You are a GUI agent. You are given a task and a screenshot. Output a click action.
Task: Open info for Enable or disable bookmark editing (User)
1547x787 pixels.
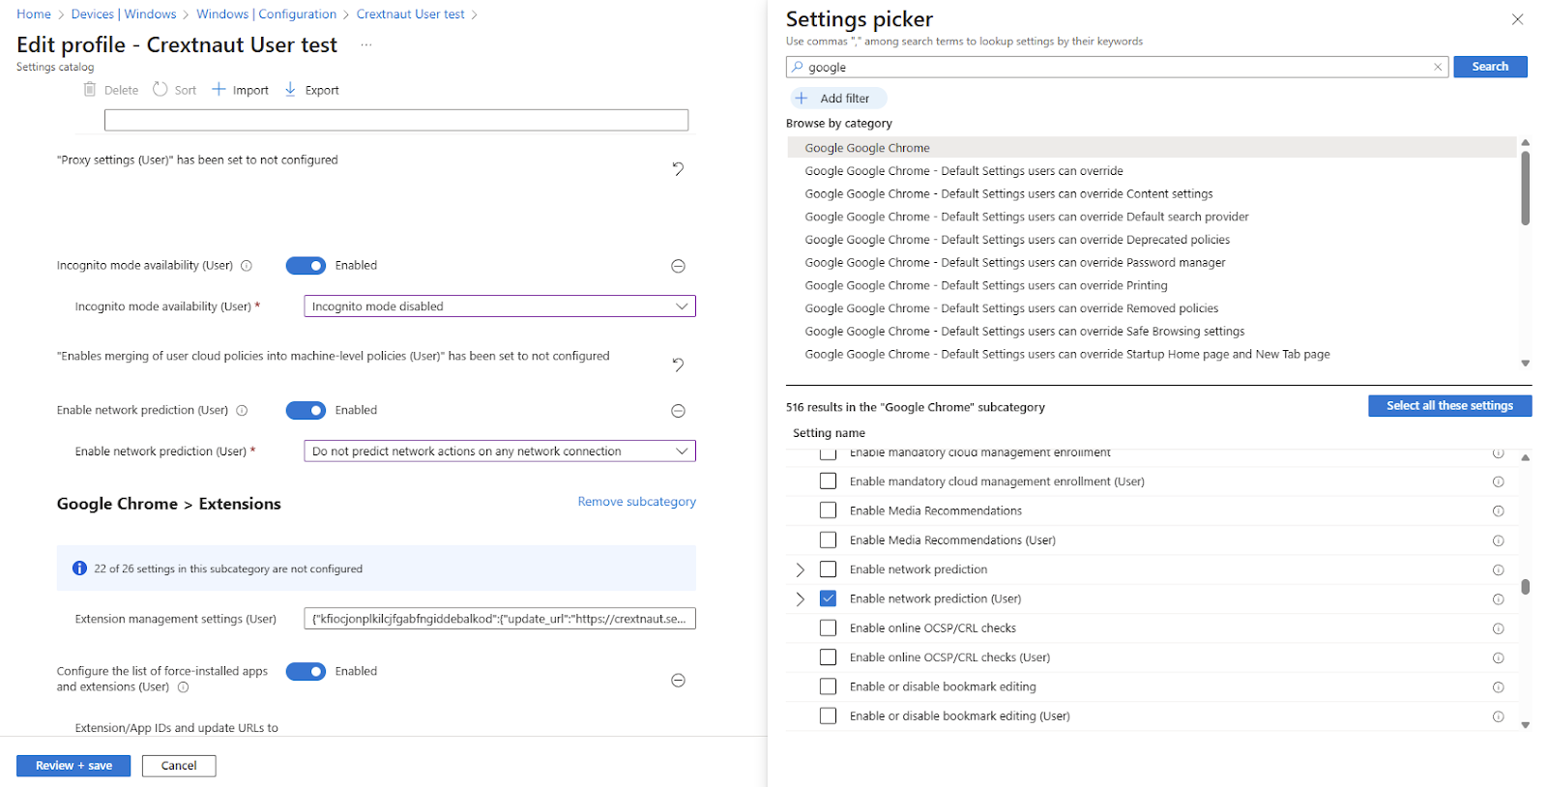click(1498, 716)
